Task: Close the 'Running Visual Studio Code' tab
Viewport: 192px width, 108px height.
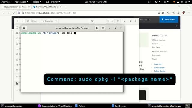Action: click(x=61, y=7)
